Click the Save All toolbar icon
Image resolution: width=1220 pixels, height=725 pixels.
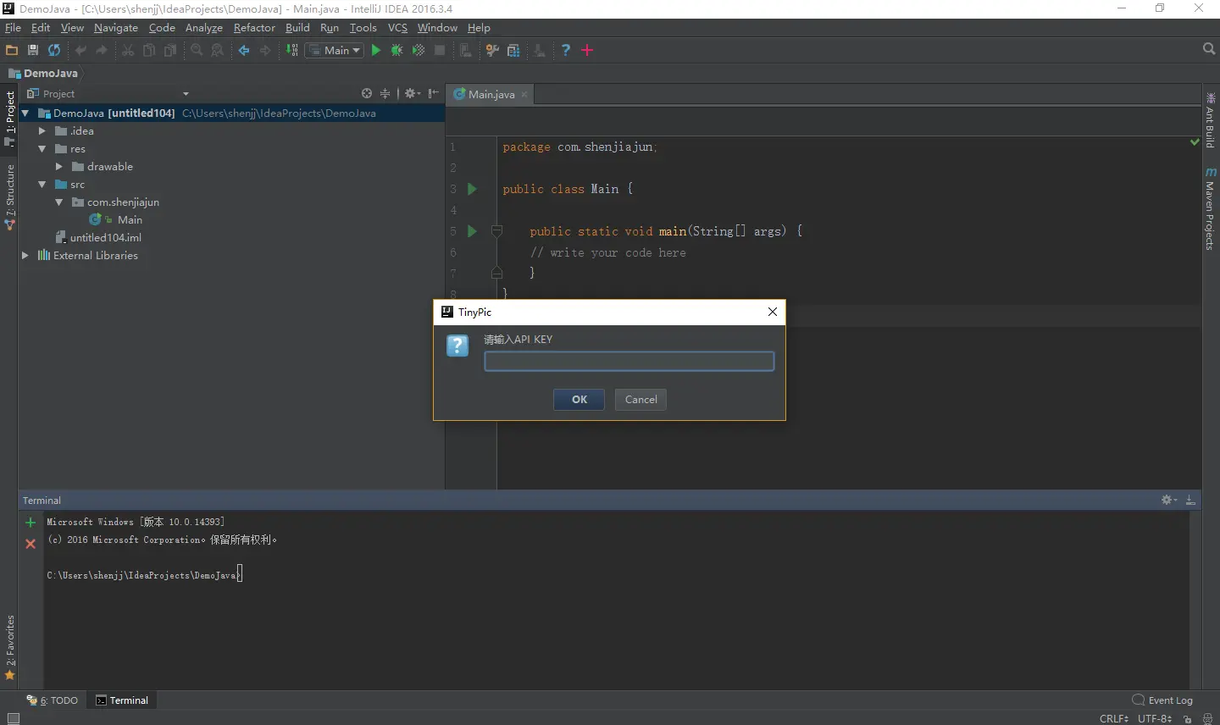click(33, 50)
